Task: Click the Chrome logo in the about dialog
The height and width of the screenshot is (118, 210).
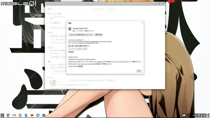Action: 70,29
